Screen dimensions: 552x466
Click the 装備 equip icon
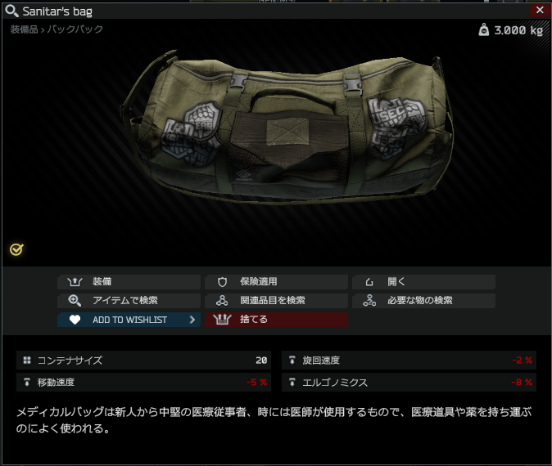click(x=75, y=282)
